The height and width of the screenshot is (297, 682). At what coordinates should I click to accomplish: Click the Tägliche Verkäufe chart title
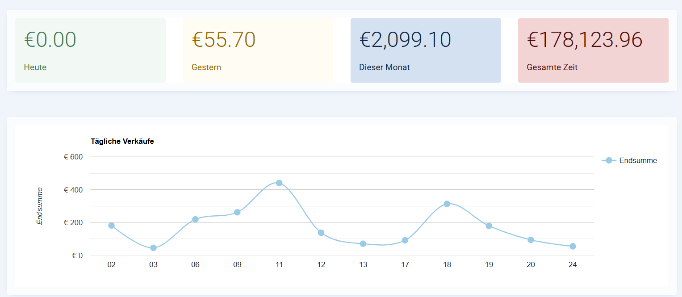pyautogui.click(x=122, y=142)
